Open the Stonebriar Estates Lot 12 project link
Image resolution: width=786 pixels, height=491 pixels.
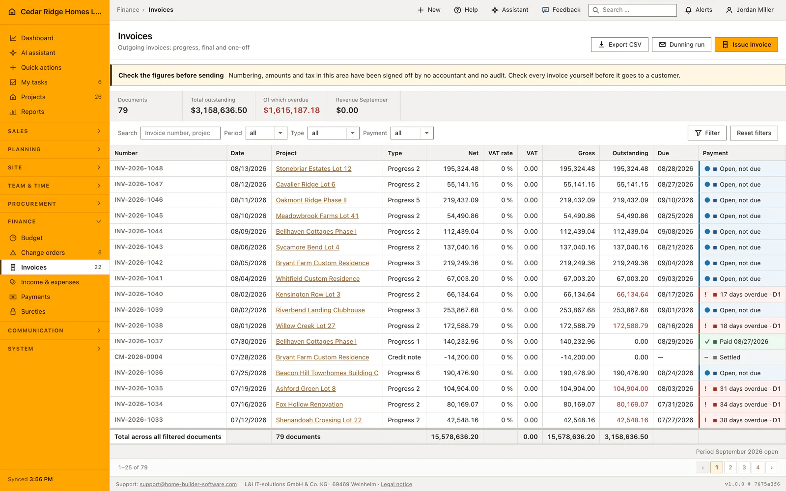point(313,169)
